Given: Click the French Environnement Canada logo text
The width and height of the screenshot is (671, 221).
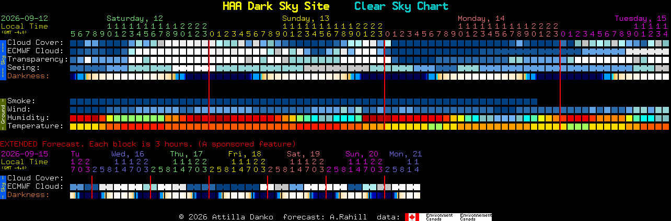Looking at the screenshot, I should [476, 217].
